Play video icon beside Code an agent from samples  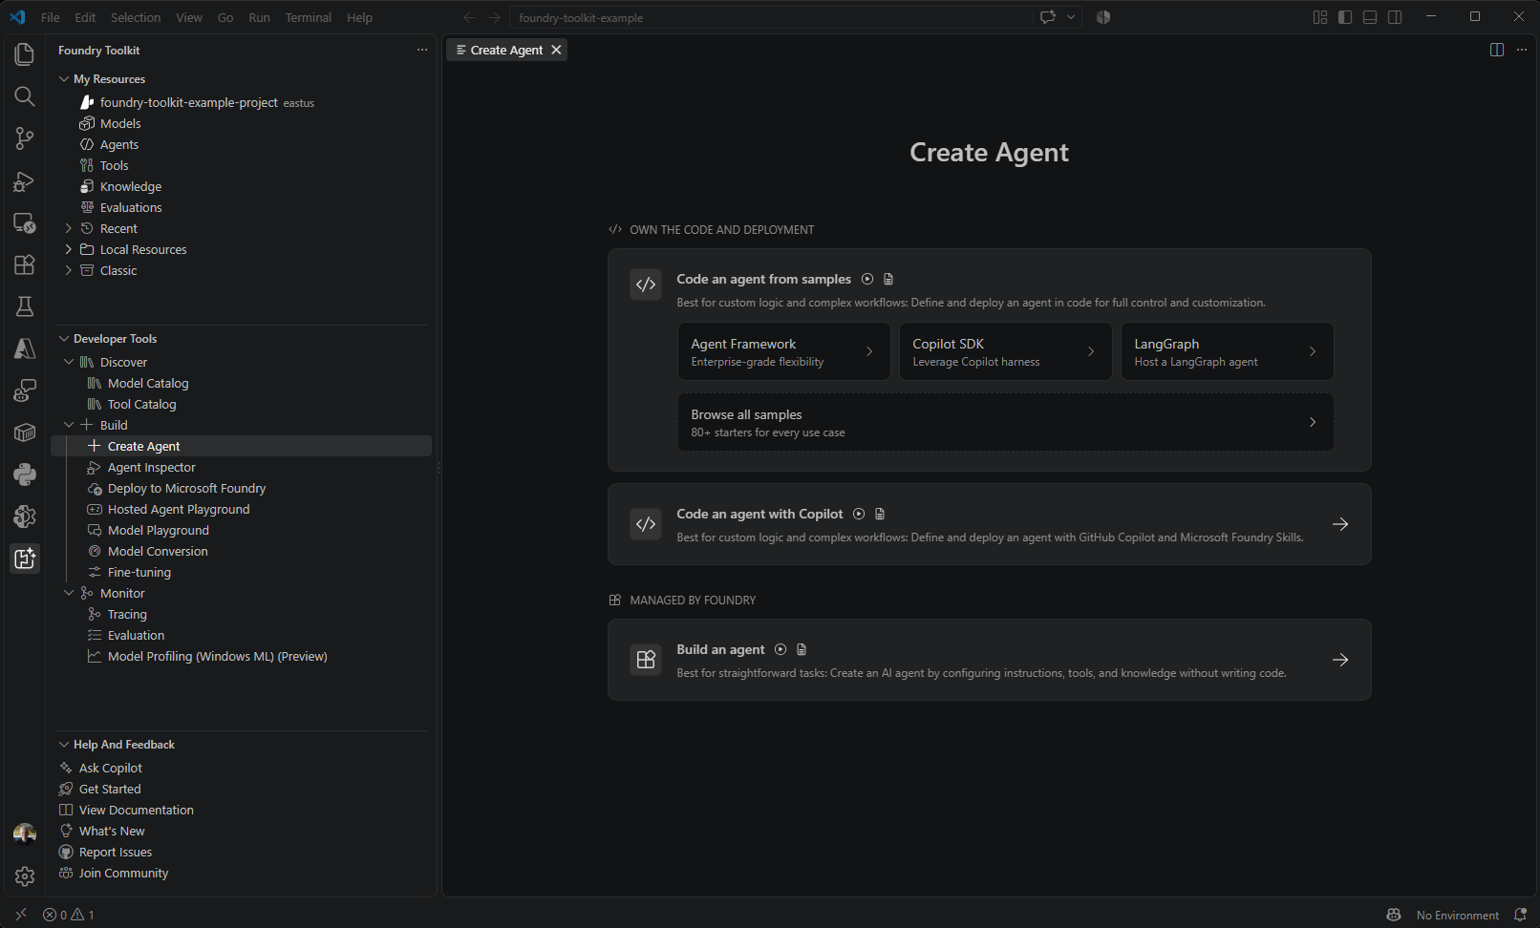click(x=867, y=279)
